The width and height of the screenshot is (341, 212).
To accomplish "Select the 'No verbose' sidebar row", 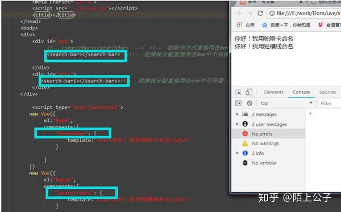I will tap(269, 163).
